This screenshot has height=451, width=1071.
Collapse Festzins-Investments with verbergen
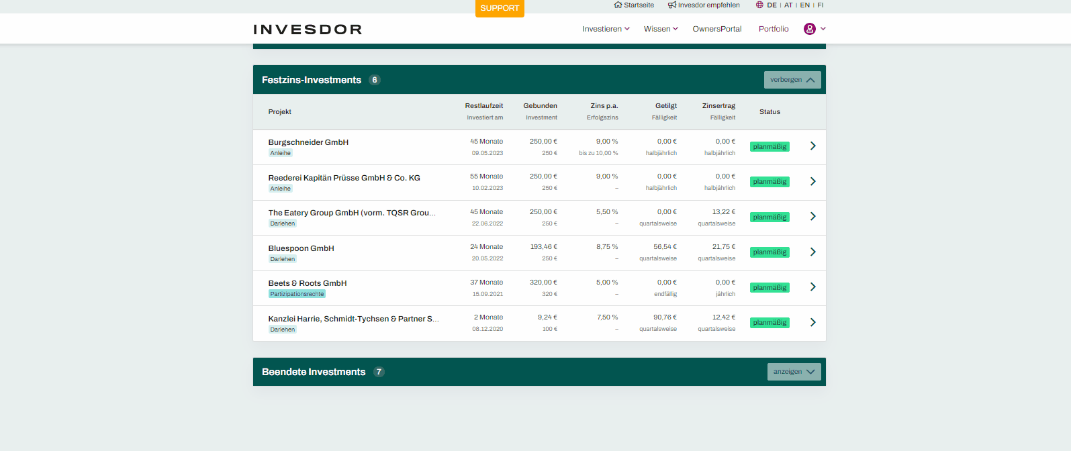(792, 80)
